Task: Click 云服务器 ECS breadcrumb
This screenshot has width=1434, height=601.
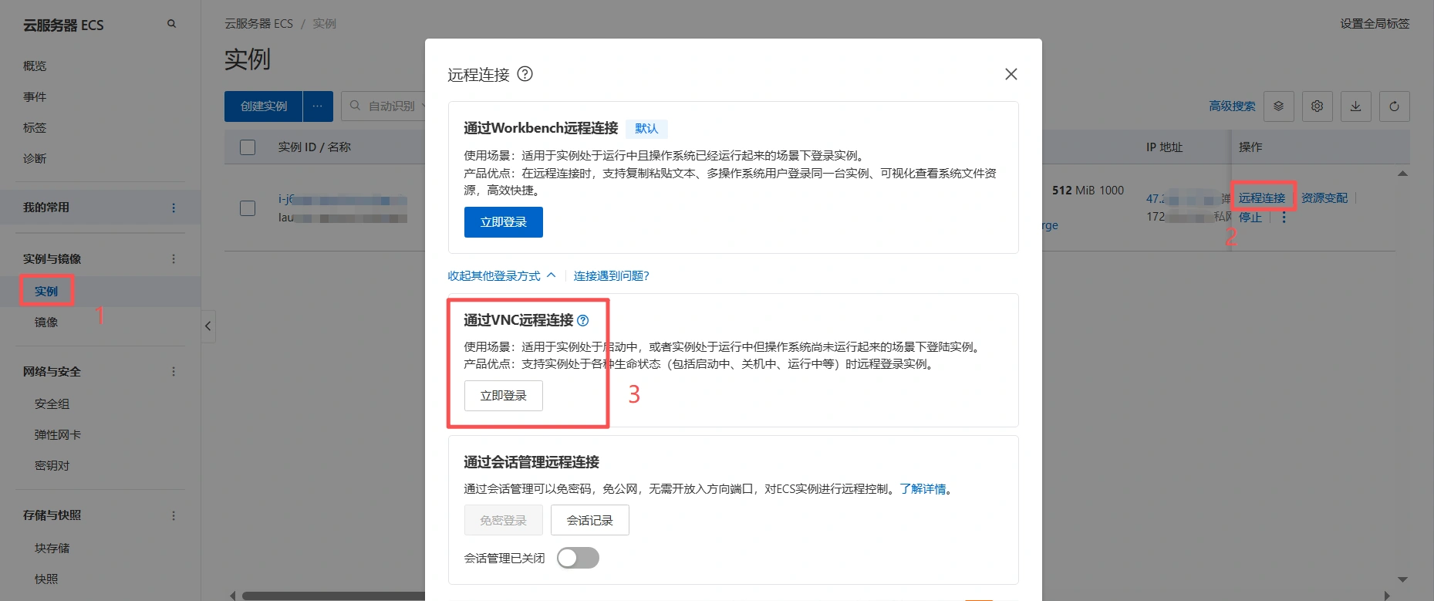Action: click(x=258, y=24)
